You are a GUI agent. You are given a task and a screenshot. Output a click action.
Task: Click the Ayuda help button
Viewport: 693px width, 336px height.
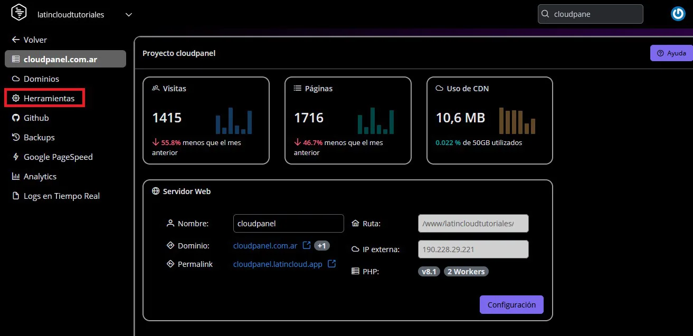671,53
